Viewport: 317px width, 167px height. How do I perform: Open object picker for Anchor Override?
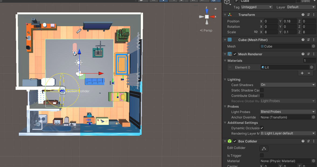[x=313, y=117]
